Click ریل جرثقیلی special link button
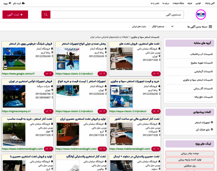This screenshot has width=217, height=171. (190, 166)
